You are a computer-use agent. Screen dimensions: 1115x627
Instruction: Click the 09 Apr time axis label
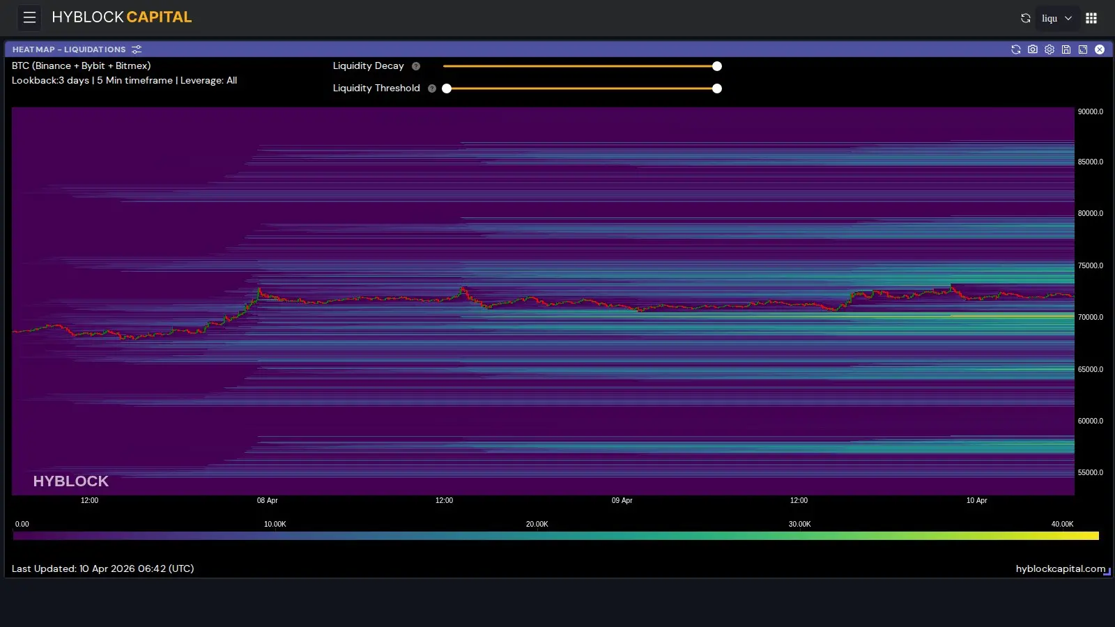(x=622, y=500)
